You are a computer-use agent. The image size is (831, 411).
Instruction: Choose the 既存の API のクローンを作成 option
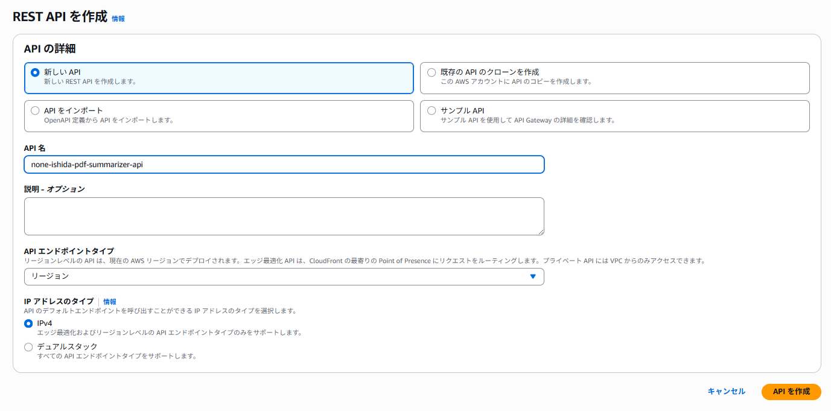tap(431, 71)
